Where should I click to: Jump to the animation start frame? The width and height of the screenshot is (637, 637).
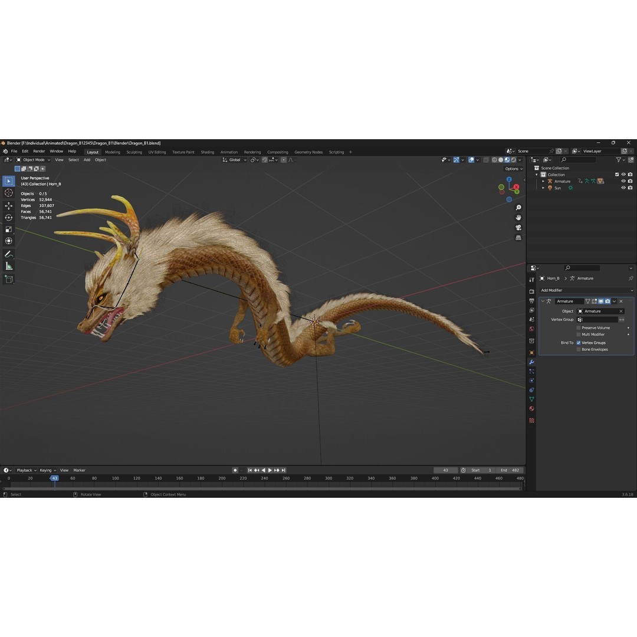click(x=250, y=470)
